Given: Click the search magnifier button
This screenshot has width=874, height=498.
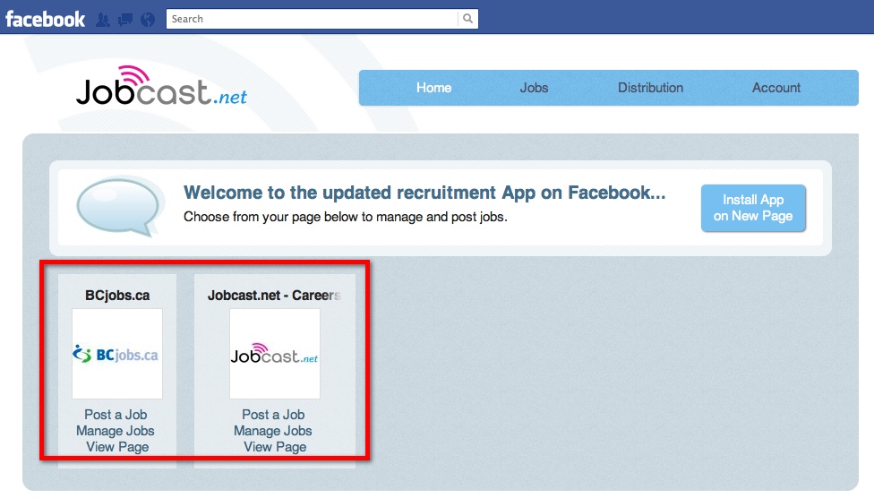Looking at the screenshot, I should click(467, 19).
